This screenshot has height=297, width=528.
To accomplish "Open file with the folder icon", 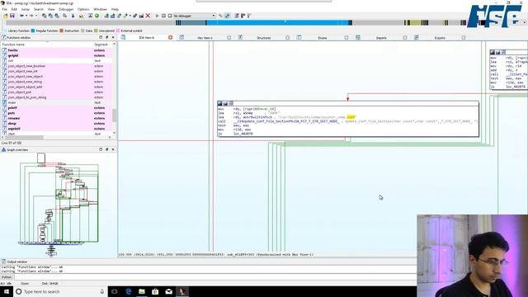I will pos(6,16).
